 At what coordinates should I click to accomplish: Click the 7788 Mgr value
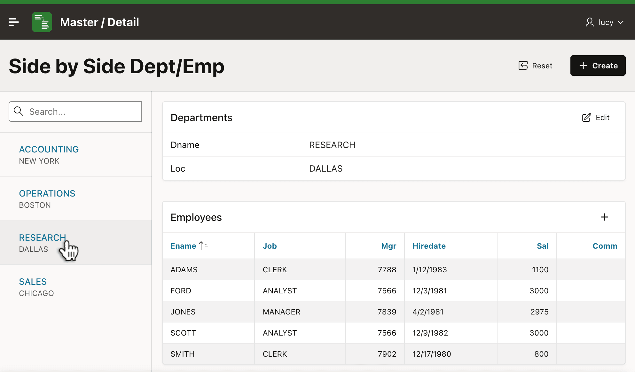click(387, 269)
